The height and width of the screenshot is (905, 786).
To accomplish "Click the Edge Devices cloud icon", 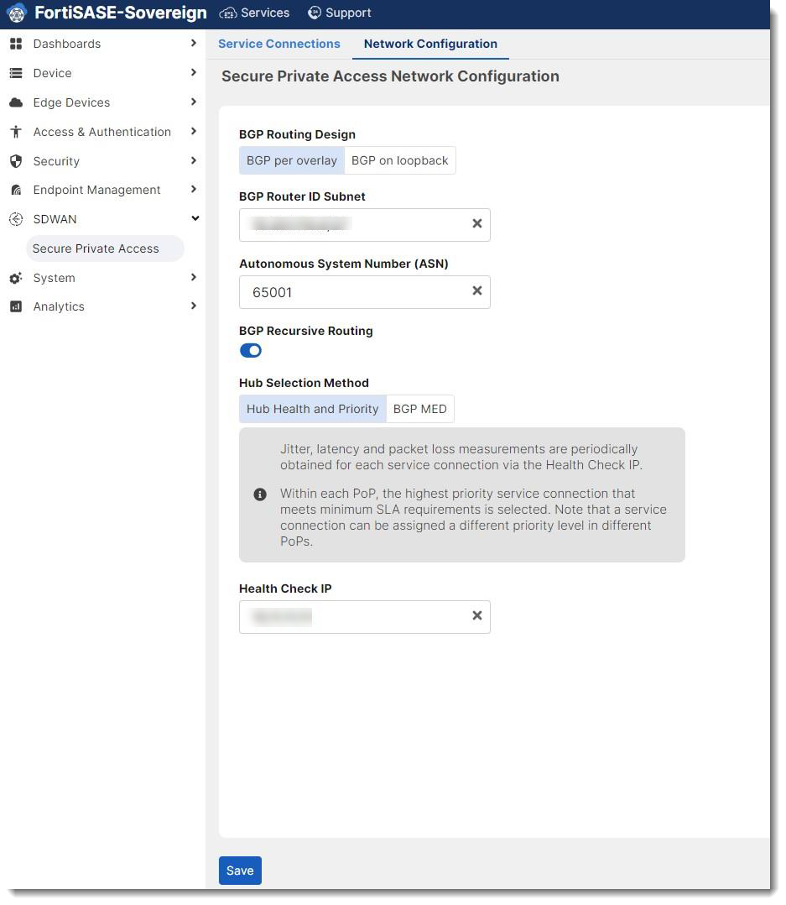I will click(x=16, y=102).
